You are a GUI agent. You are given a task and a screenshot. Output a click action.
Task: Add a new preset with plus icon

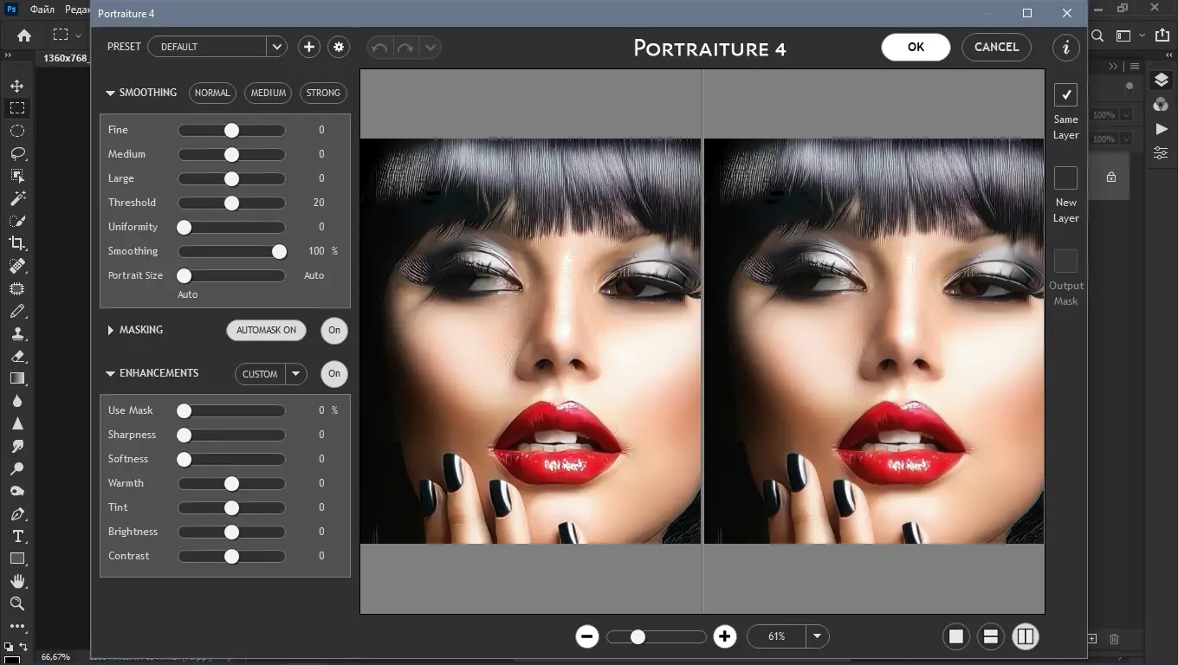(309, 47)
